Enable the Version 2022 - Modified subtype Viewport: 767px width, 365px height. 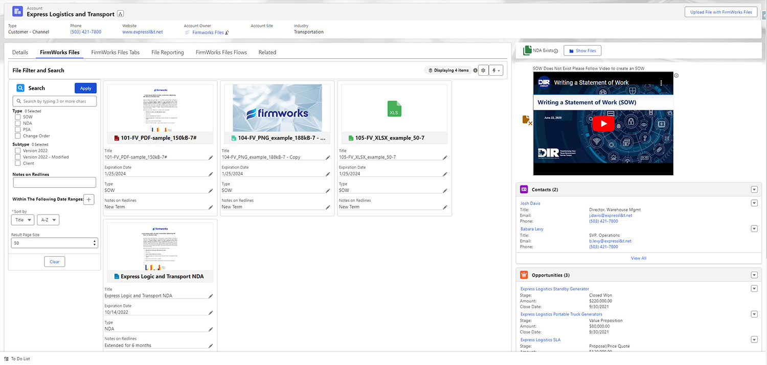pos(18,157)
